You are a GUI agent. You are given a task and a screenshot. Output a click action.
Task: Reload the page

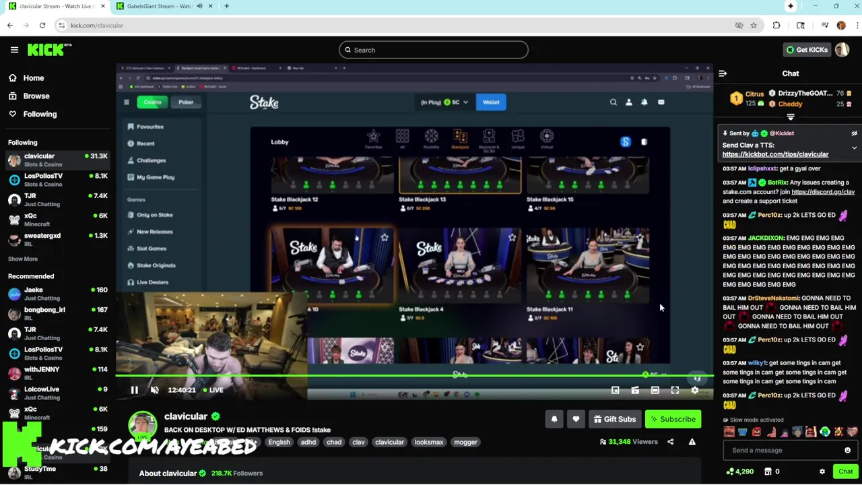42,26
